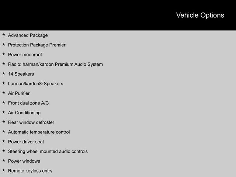
Task: Select the Air Purifier list entry
Action: (x=19, y=93)
